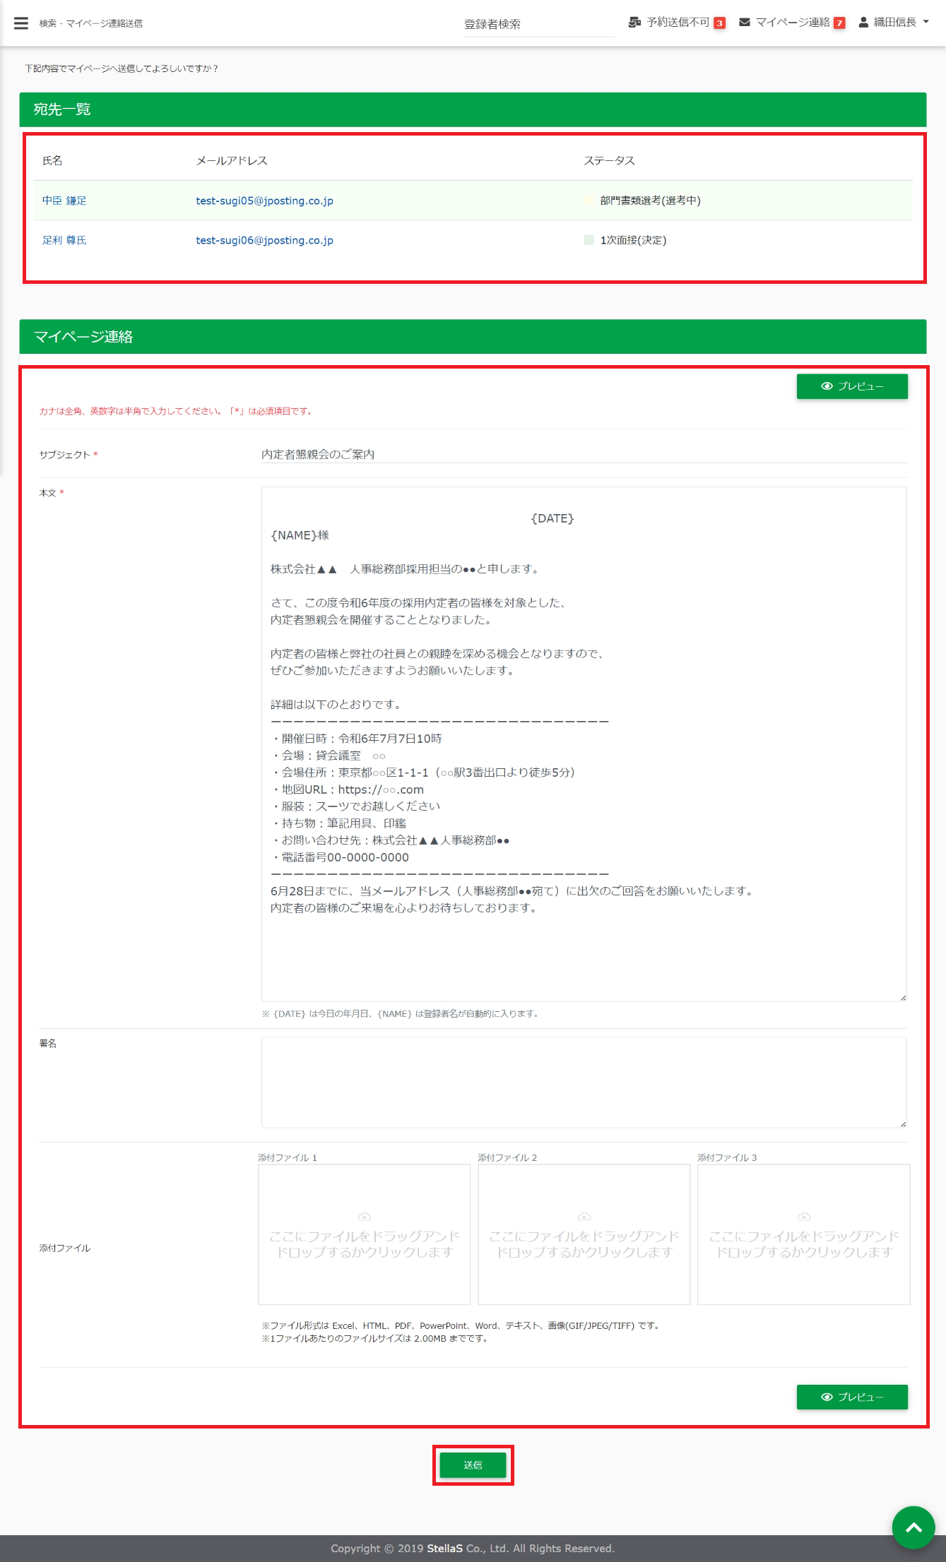Click upload cloud icon in 添付ファイル 1
The width and height of the screenshot is (946, 1562).
(x=364, y=1217)
